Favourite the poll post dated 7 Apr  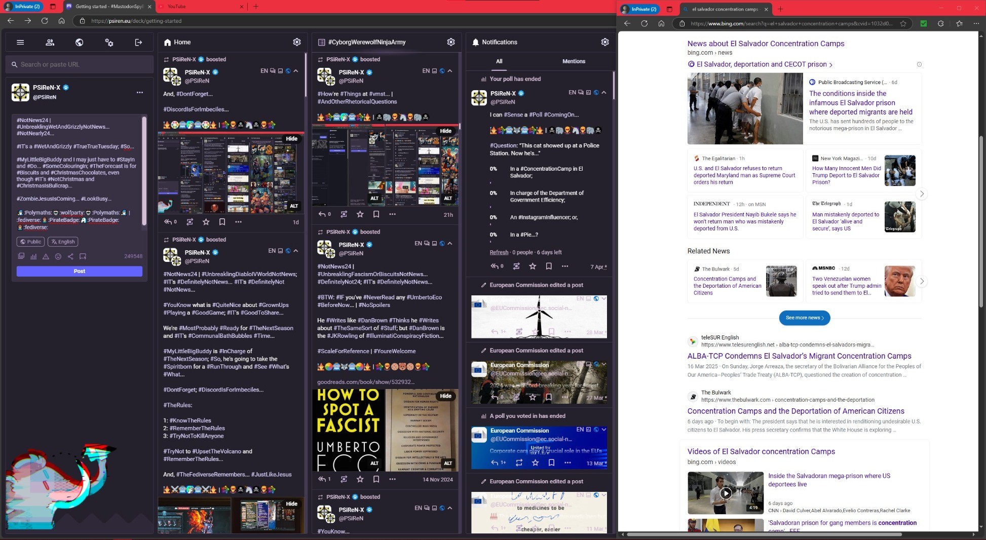533,266
